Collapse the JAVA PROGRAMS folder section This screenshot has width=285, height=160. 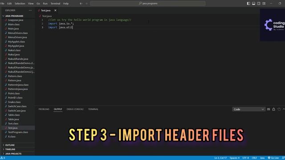coord(14,16)
